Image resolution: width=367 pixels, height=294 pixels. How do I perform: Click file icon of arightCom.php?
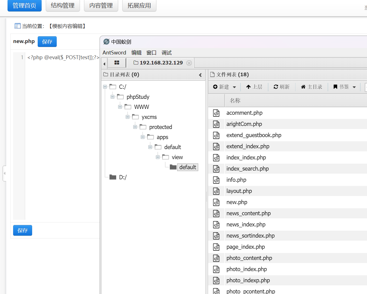[216, 124]
